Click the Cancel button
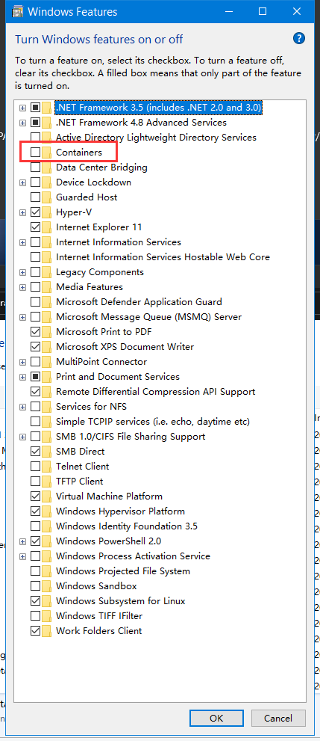 [x=278, y=718]
